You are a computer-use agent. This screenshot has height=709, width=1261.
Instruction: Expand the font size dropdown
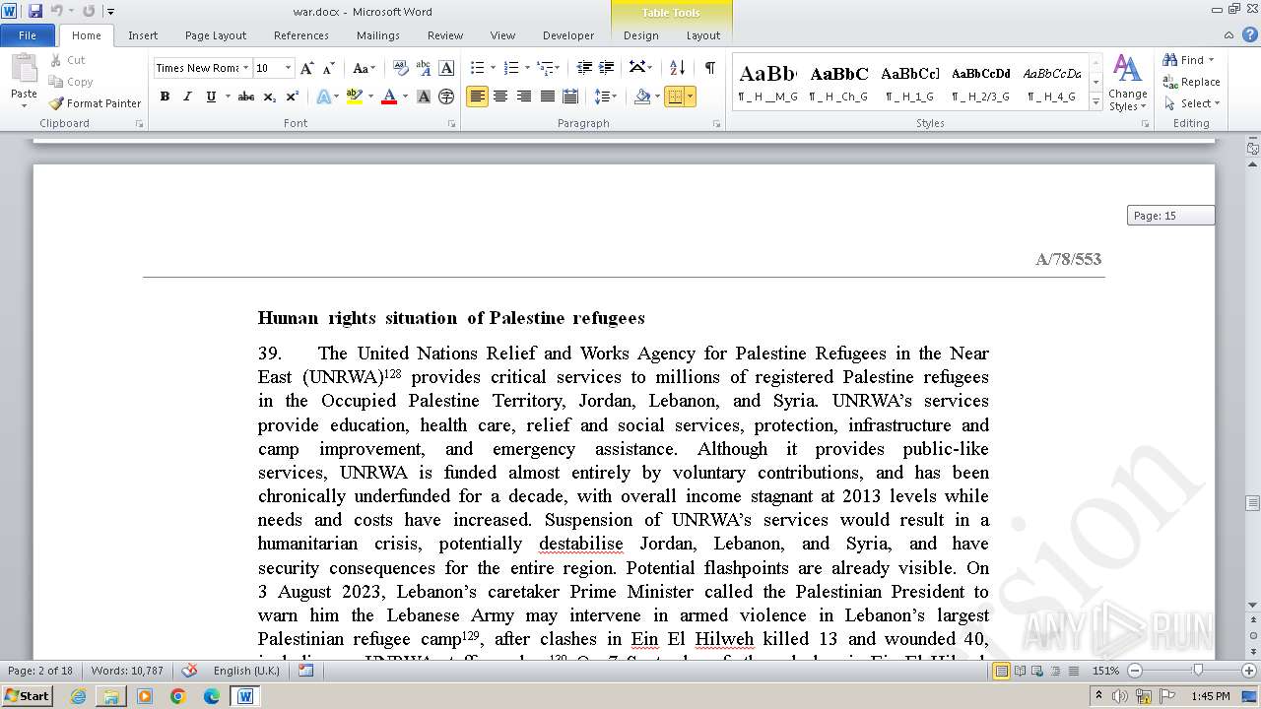pos(288,68)
